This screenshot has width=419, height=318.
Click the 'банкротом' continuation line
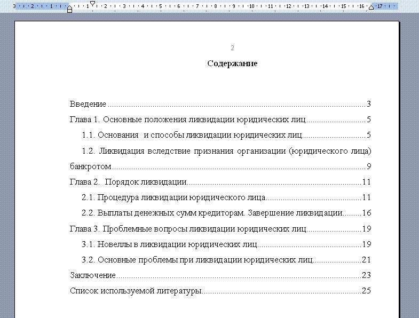coord(91,166)
